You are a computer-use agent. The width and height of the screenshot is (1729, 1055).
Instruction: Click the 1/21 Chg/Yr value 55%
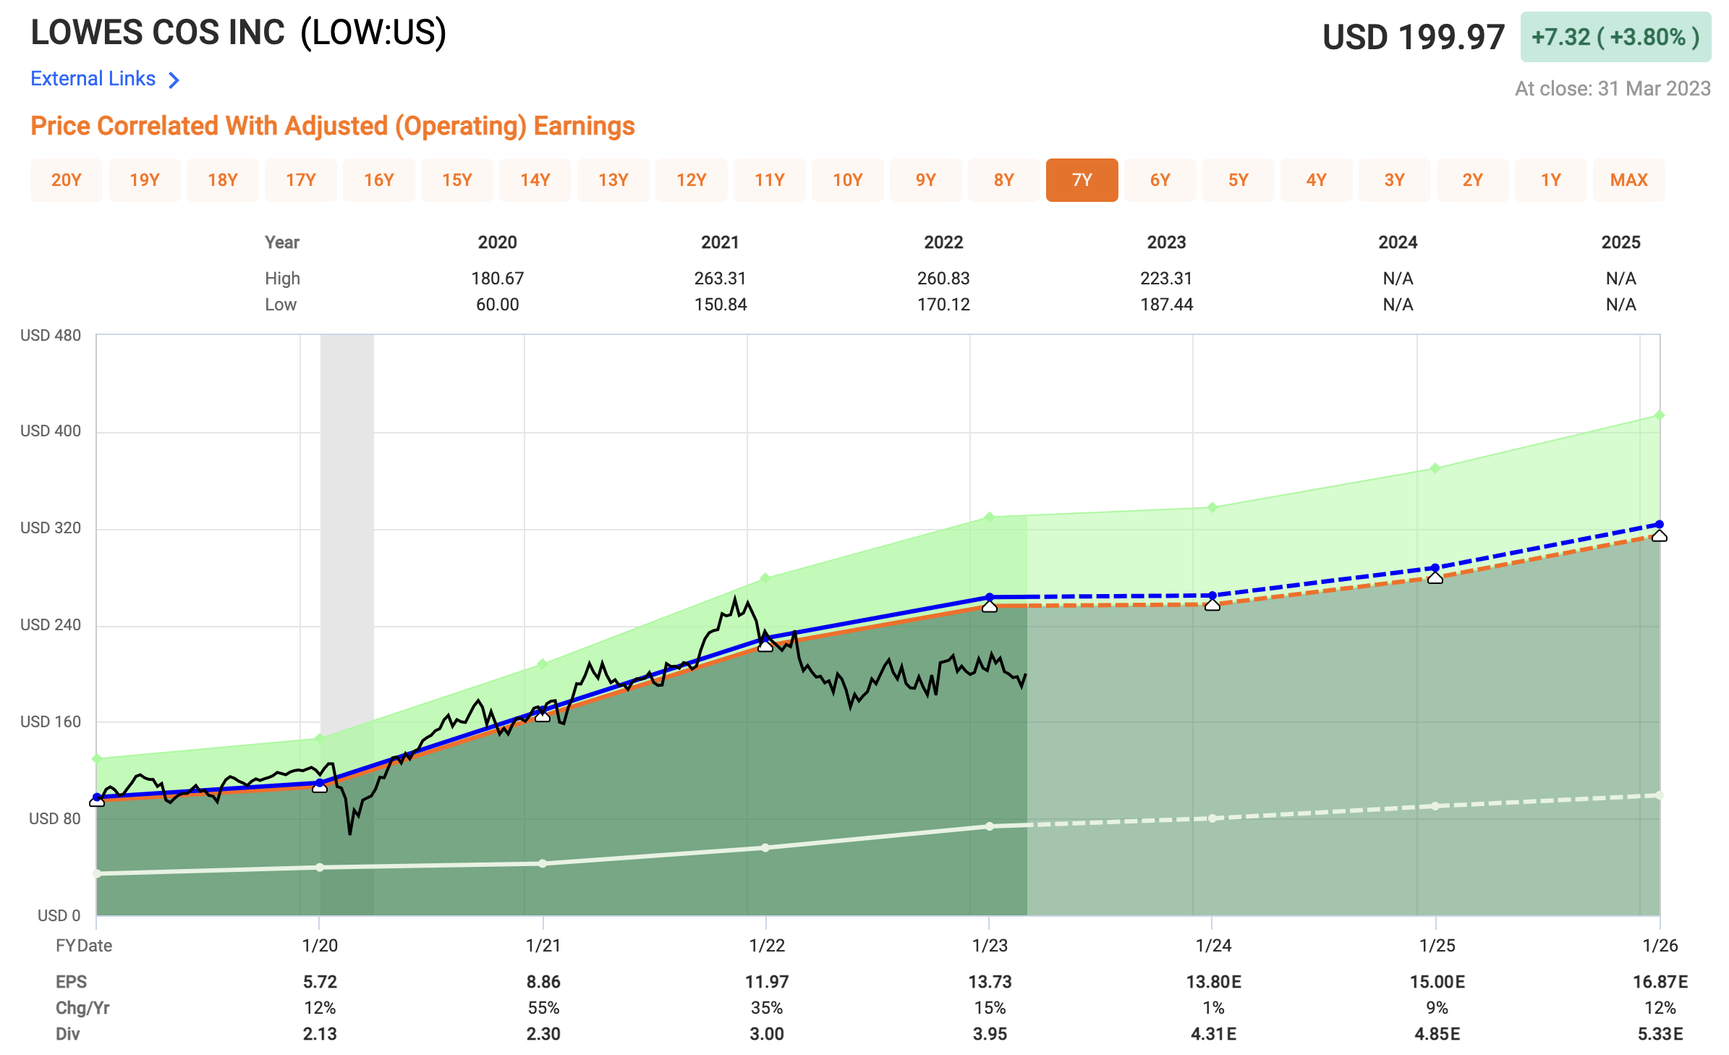[543, 1008]
